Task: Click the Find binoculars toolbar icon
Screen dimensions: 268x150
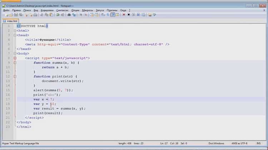Action: point(69,15)
